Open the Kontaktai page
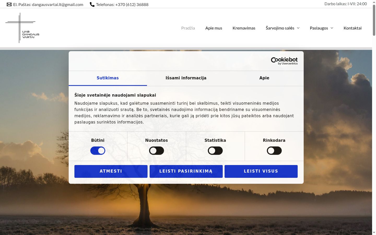This screenshot has width=376, height=235. 352,28
